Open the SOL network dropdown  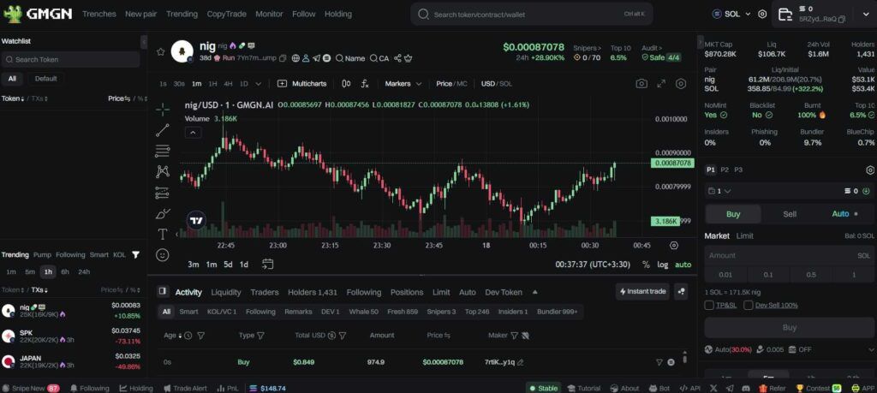(x=732, y=14)
